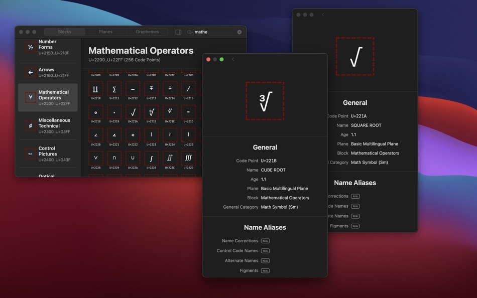Open the Miscellaneous Technical block
Screen dimensions: 477x298
pos(48,126)
